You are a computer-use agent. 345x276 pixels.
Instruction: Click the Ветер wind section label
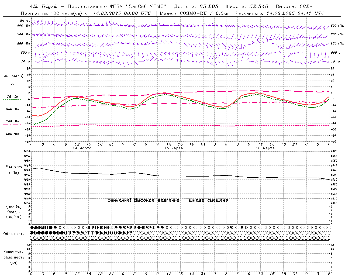[25, 20]
